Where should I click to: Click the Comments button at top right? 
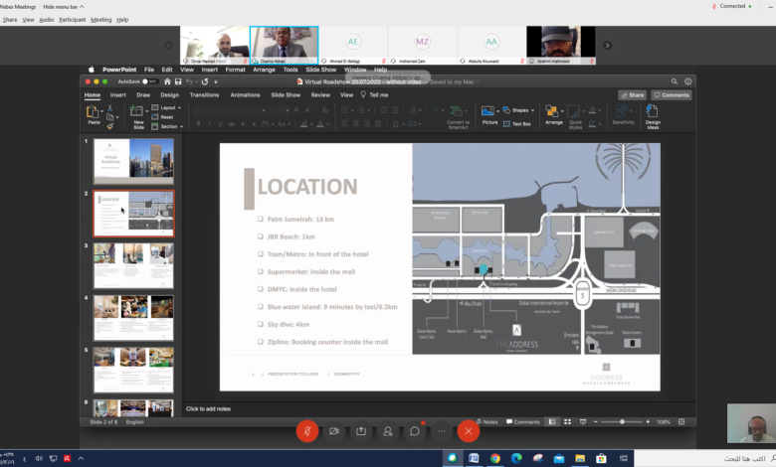[x=672, y=95]
